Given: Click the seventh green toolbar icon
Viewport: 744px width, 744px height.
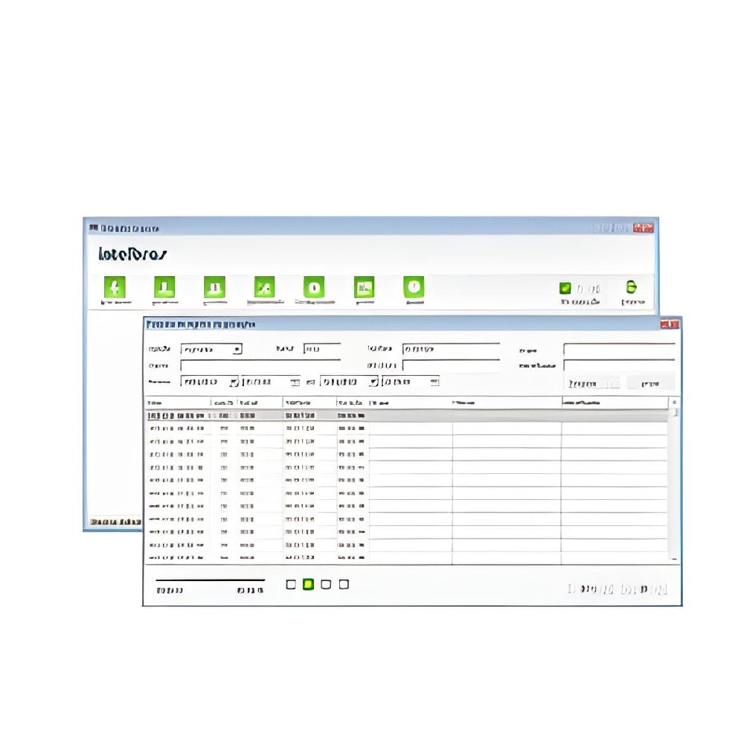Looking at the screenshot, I should 414,288.
